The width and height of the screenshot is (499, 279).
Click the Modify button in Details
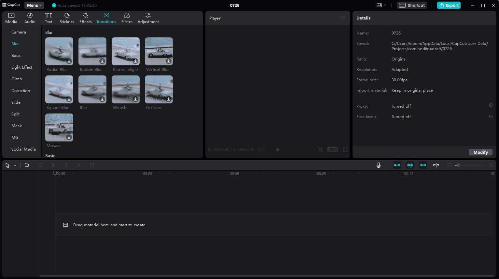click(480, 152)
